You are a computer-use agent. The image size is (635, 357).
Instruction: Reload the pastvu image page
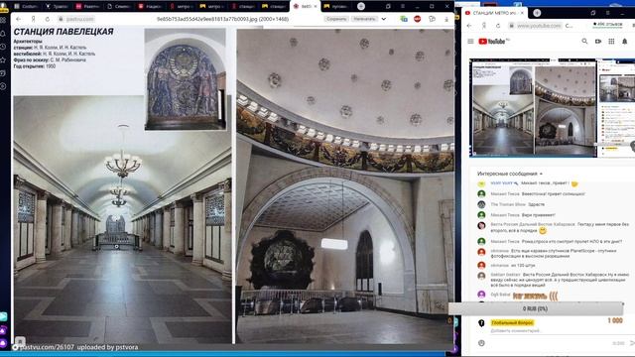coord(48,19)
